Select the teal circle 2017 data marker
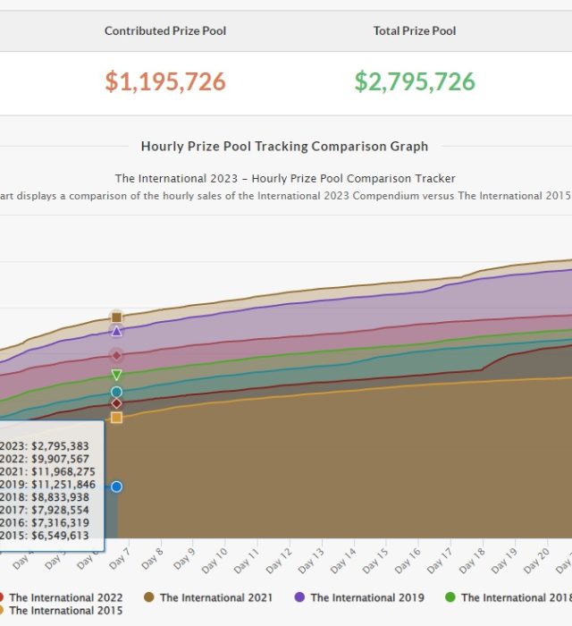 (116, 392)
